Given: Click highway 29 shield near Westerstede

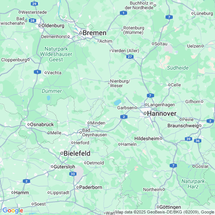Looking at the screenshot, I should click(34, 4).
